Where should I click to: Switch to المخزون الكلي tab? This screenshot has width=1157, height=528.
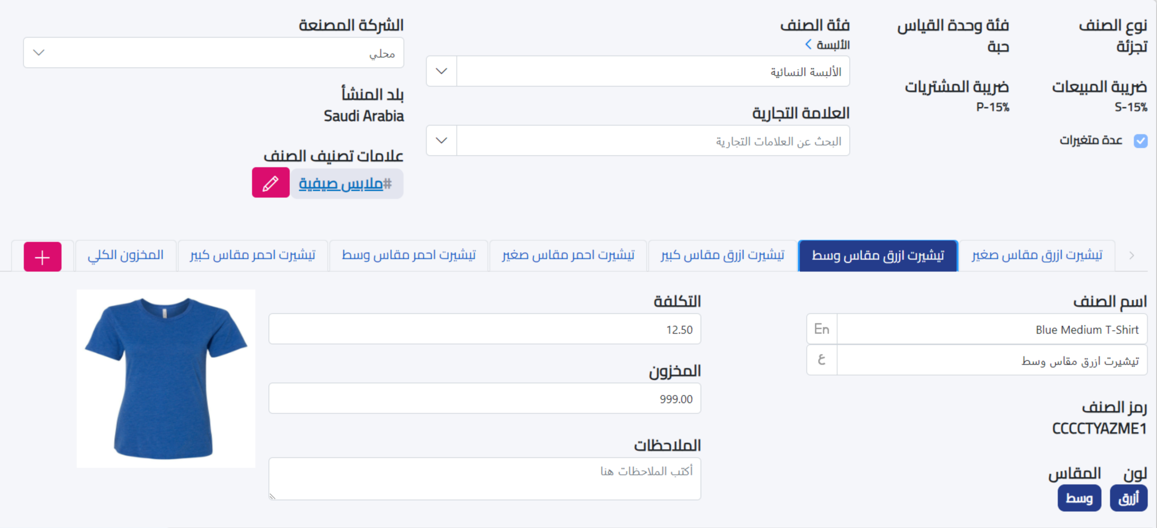coord(126,256)
